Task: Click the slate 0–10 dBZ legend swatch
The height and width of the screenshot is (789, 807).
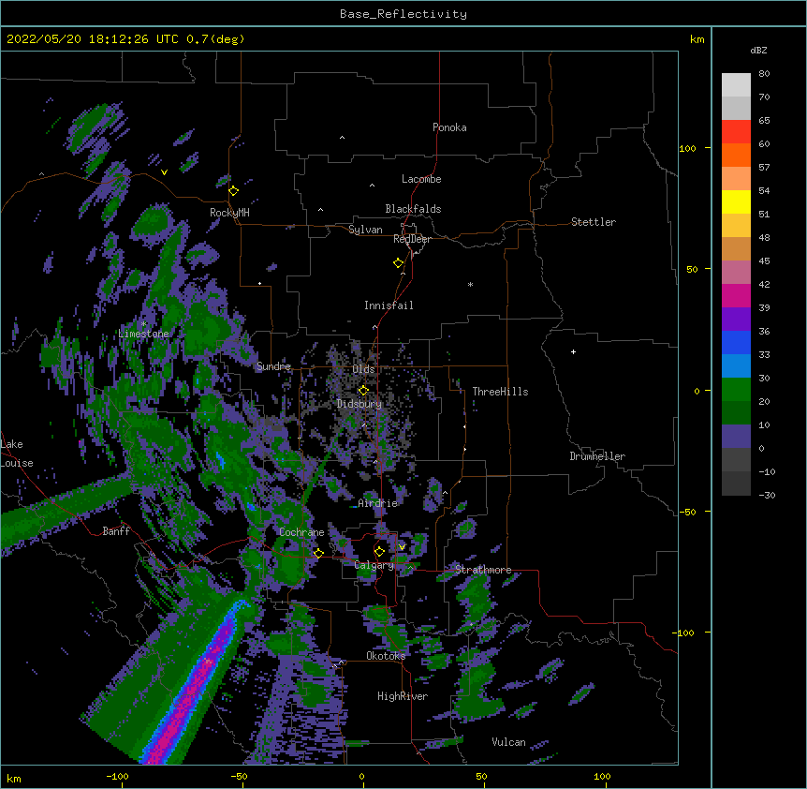Action: point(736,437)
